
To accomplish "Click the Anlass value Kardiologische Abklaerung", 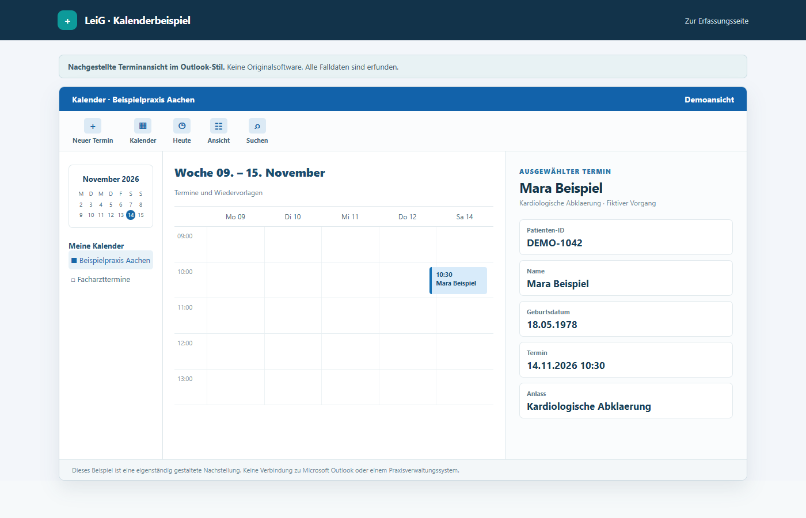I will tap(589, 406).
